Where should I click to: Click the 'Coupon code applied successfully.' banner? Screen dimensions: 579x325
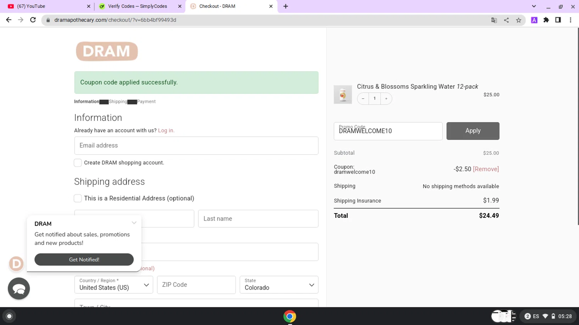[x=196, y=83]
